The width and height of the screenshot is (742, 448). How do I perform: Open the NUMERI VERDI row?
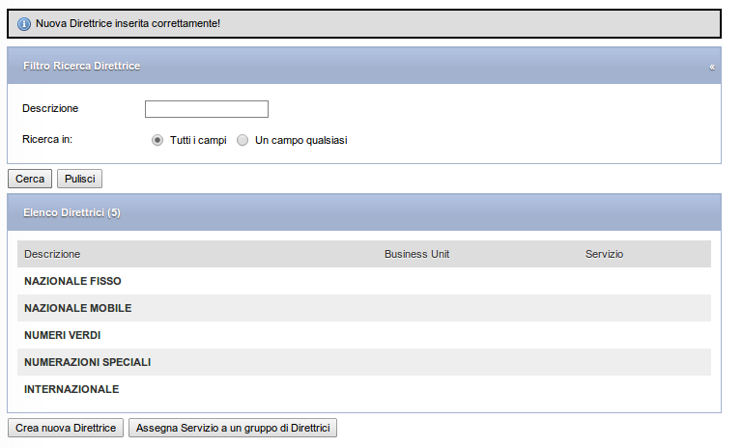364,335
